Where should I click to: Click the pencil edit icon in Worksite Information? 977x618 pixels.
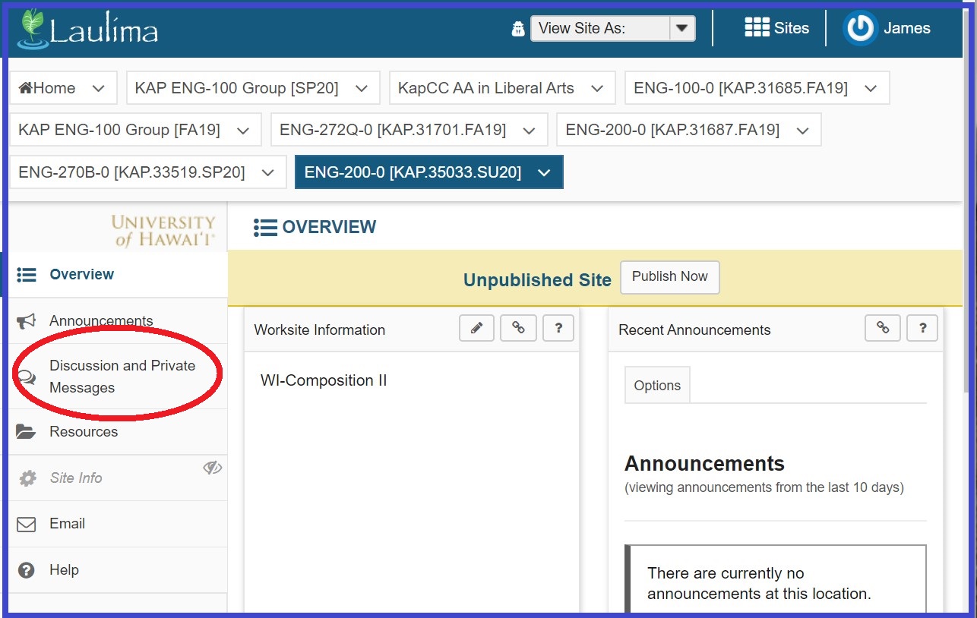click(x=476, y=328)
